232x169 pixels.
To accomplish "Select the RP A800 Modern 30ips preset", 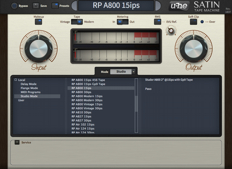I will coord(87,100).
